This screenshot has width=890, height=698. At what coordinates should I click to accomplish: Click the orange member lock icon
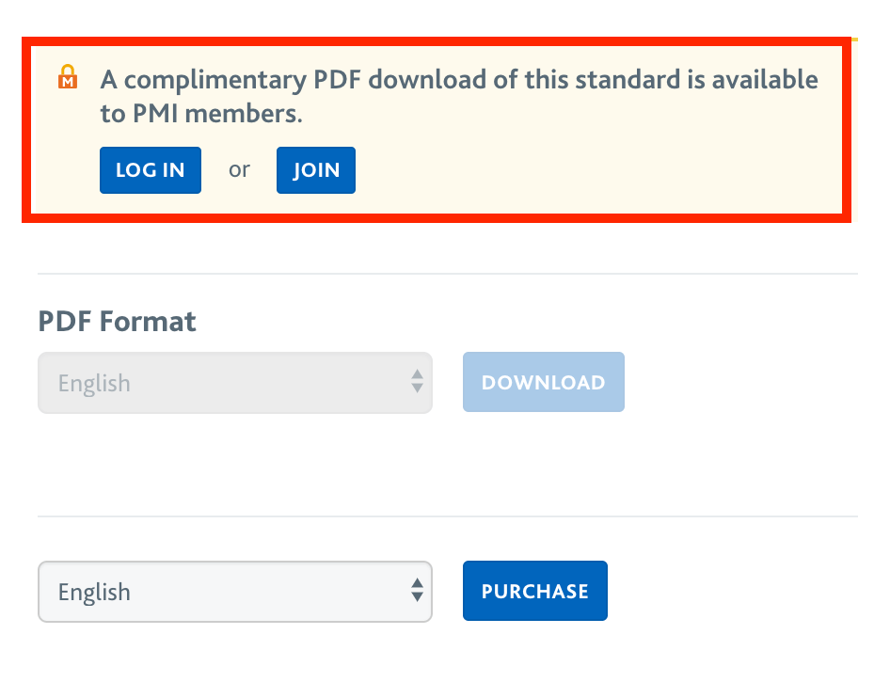68,77
